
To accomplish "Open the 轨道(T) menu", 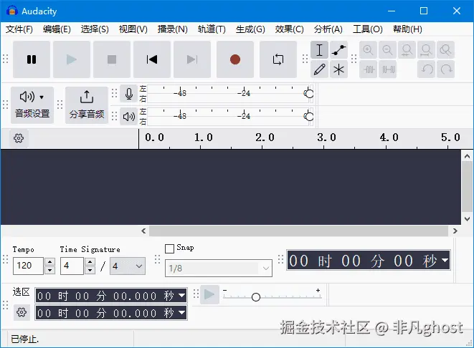I will click(212, 29).
